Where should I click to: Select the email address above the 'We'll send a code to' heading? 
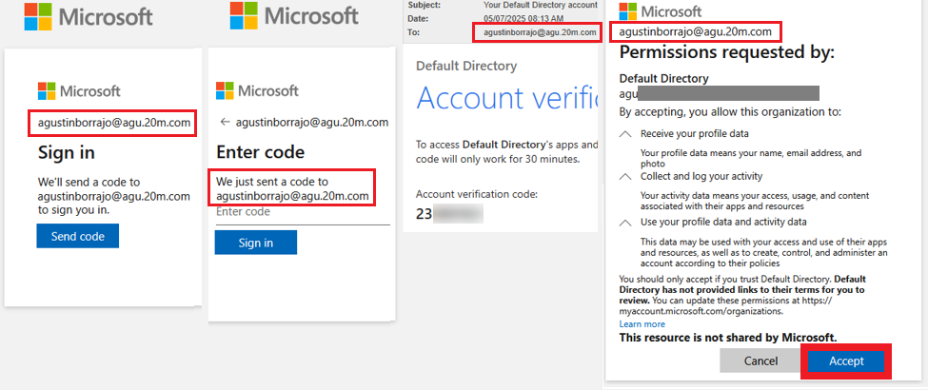click(x=114, y=123)
